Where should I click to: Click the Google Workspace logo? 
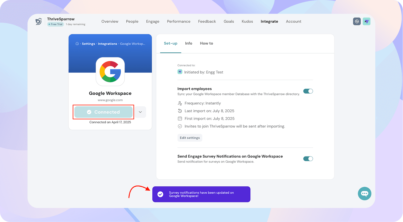pos(110,72)
